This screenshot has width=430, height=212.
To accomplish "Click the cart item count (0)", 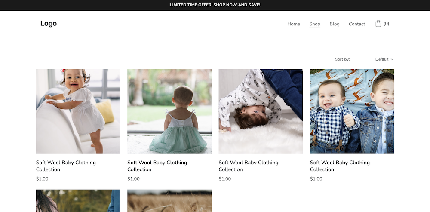I will [386, 24].
